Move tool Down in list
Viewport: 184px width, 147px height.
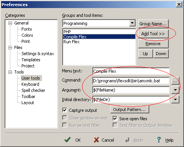[x=161, y=54]
